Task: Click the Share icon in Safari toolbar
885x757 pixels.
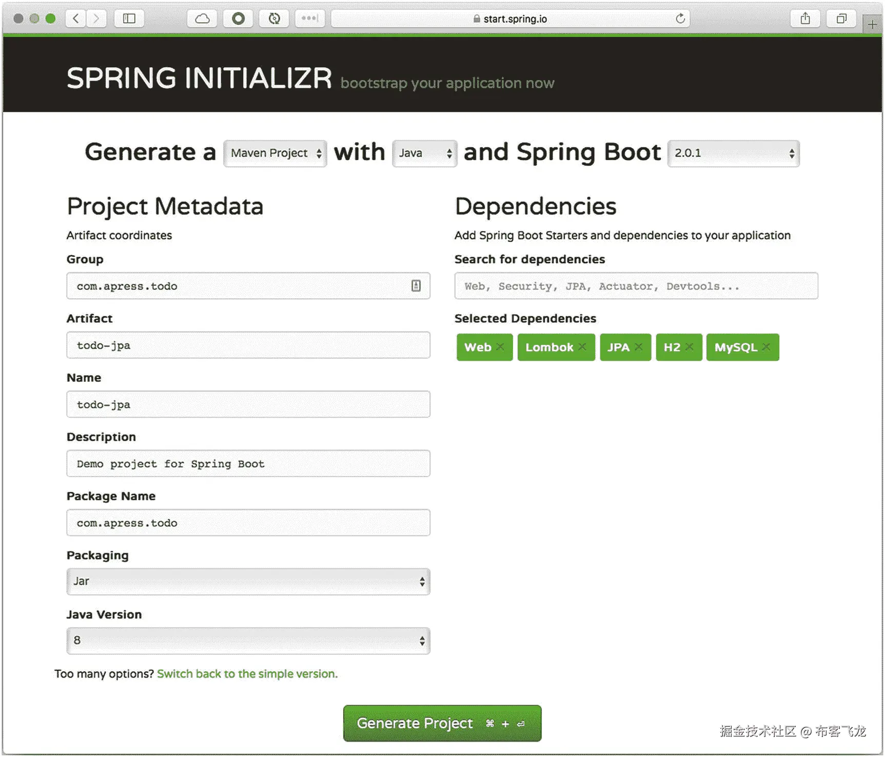Action: point(805,19)
